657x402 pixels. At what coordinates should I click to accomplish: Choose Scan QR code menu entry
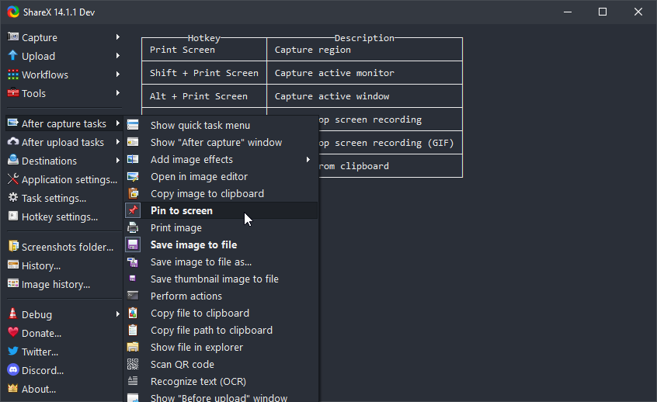pos(221,364)
